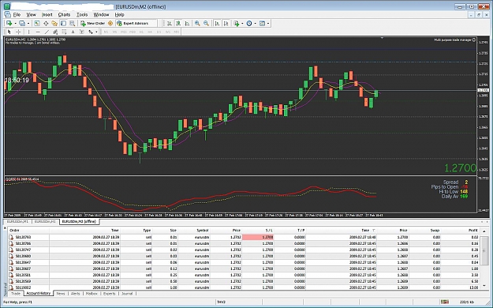493x308 pixels.
Task: Select the first EURUSDm chart tab
Action: coord(18,222)
